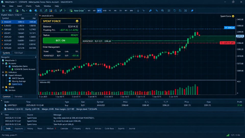Click the MetaTrader app icon in the title bar

click(x=2, y=2)
